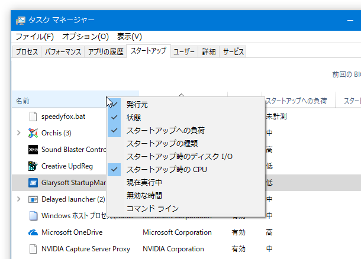Image resolution: width=361 pixels, height=259 pixels.
Task: Select the Glarysoft StartupManager row name
Action: pos(73,183)
